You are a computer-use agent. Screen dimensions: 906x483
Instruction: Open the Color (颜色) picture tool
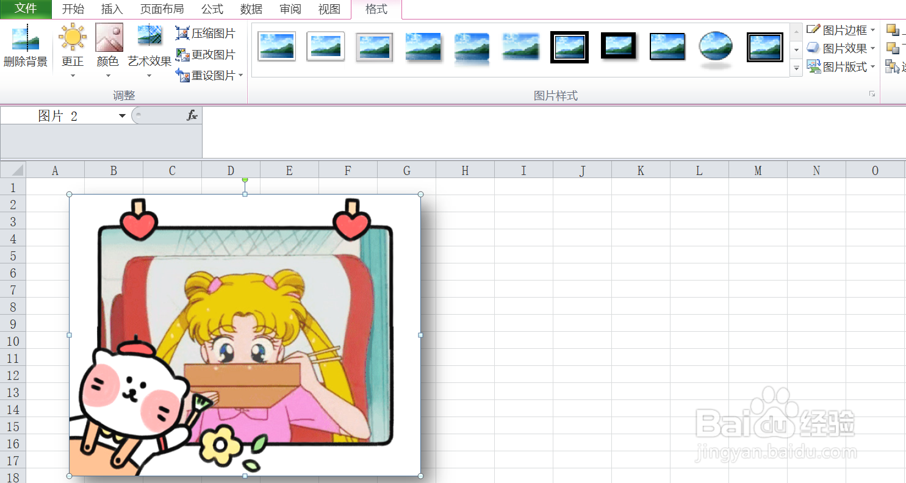[109, 37]
